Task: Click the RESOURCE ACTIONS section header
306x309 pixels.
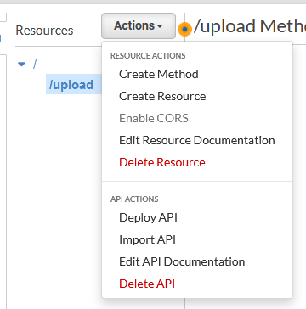Action: pyautogui.click(x=148, y=56)
